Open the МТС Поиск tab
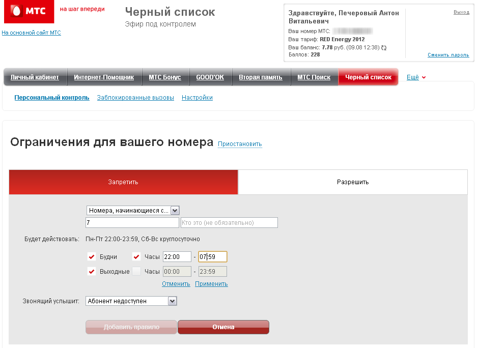 pyautogui.click(x=314, y=77)
